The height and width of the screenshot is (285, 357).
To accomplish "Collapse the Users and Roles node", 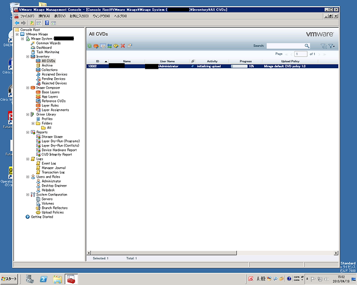I will pyautogui.click(x=28, y=177).
